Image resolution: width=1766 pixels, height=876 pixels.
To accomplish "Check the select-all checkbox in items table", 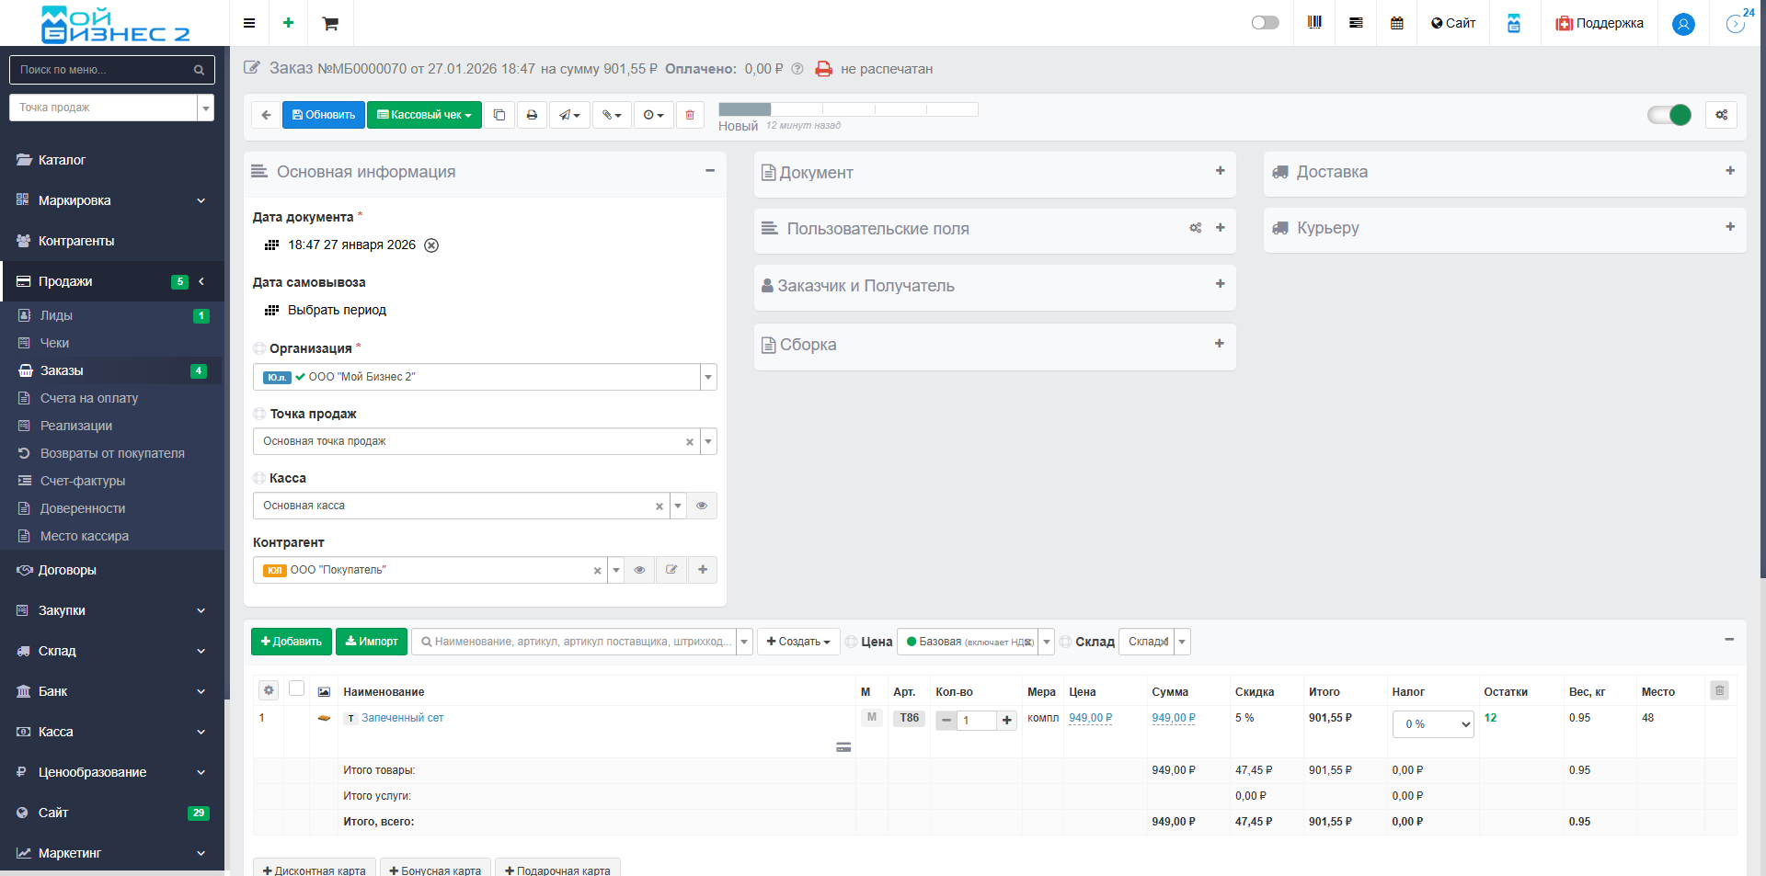I will (x=296, y=688).
